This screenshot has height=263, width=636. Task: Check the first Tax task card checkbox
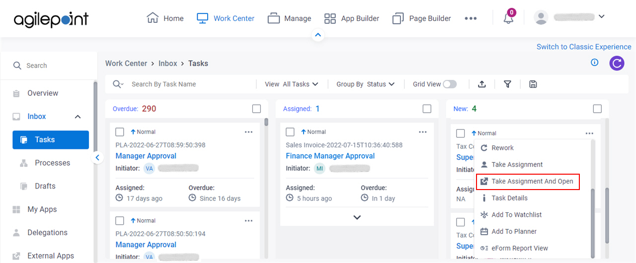tap(461, 133)
